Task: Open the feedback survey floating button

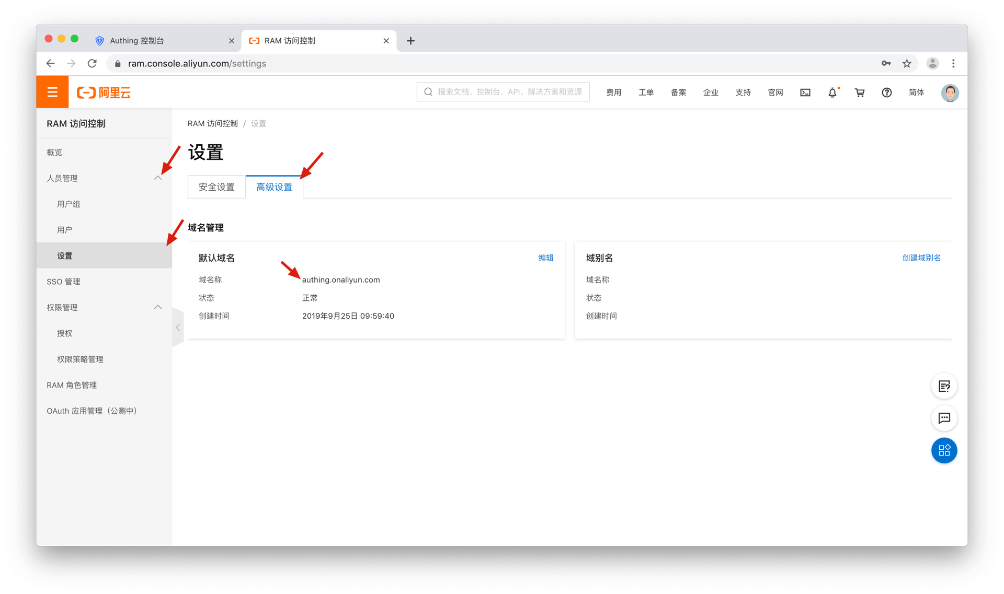Action: coord(944,386)
